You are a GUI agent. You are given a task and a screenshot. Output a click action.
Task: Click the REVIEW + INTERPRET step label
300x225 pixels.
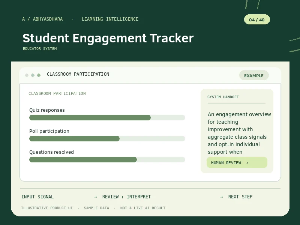point(126,196)
